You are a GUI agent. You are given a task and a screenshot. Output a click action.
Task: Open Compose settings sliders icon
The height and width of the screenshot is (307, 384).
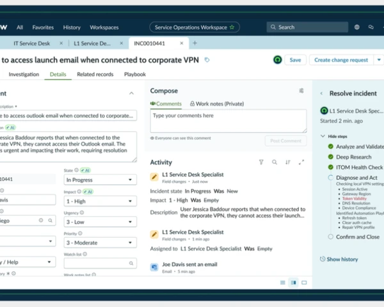[301, 91]
